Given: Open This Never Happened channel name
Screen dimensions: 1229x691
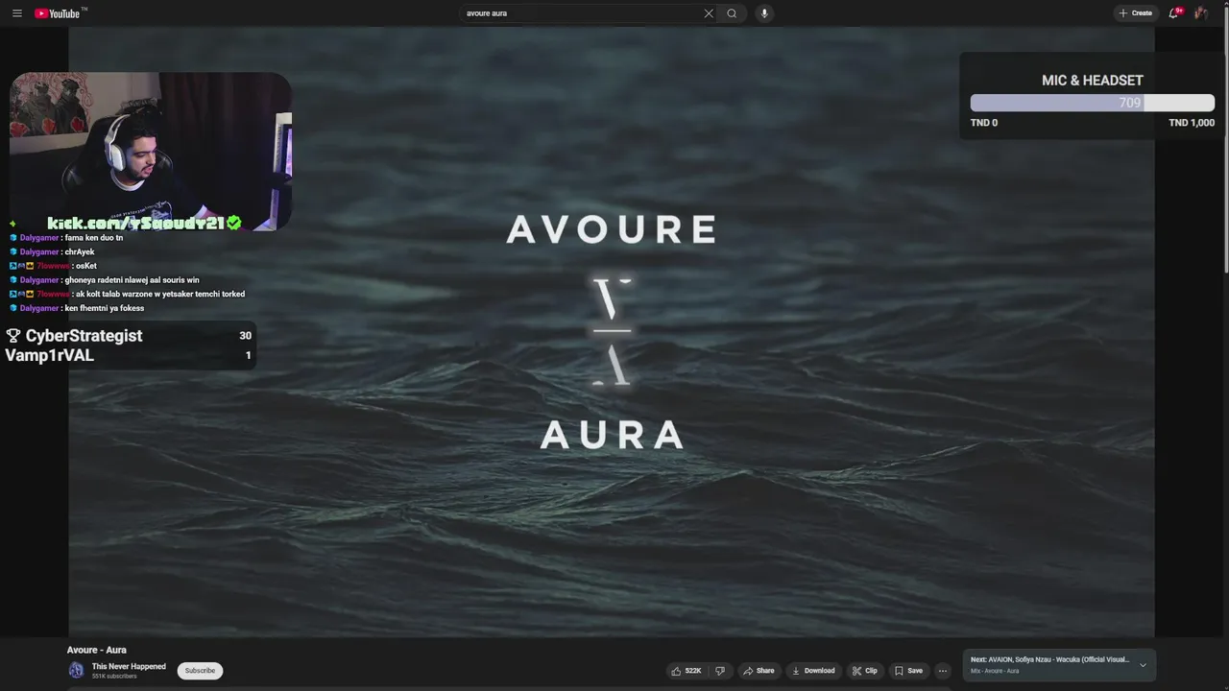Looking at the screenshot, I should pos(129,667).
